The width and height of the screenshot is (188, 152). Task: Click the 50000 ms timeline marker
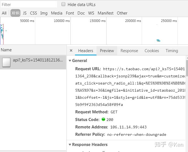pyautogui.click(x=27, y=21)
